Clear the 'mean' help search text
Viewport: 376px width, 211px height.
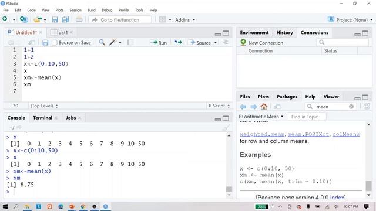pos(351,107)
